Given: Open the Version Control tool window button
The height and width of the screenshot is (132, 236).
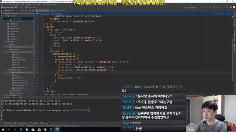Looking at the screenshot, I should click(21, 123).
